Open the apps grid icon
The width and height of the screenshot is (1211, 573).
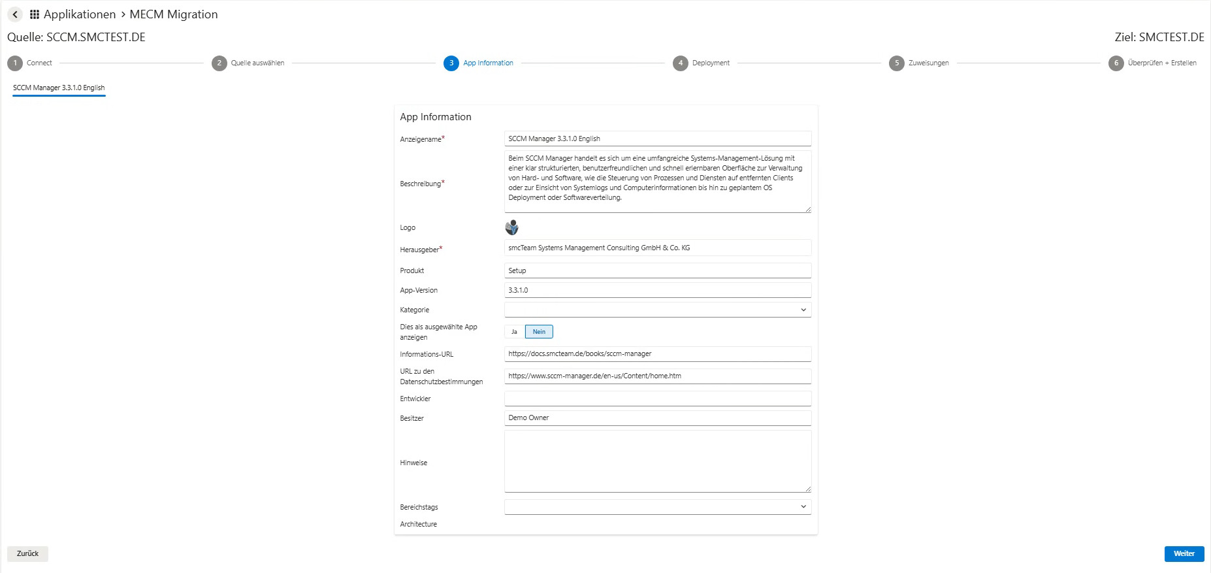(x=35, y=14)
